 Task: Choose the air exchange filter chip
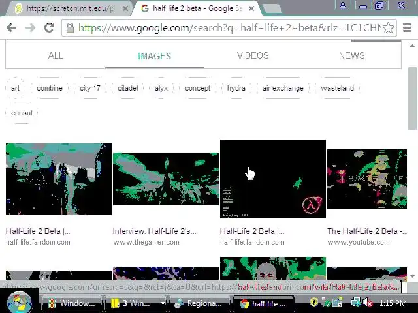point(283,88)
